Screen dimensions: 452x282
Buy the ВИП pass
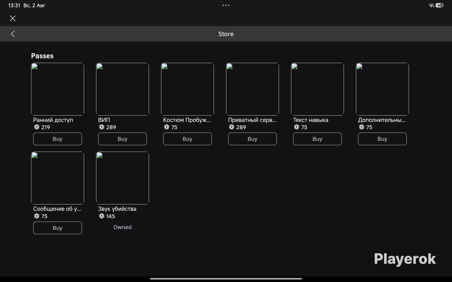coord(122,139)
